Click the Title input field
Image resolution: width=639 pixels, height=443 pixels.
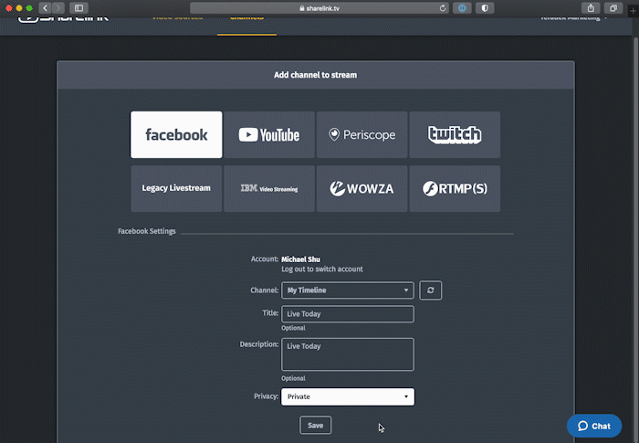tap(347, 314)
